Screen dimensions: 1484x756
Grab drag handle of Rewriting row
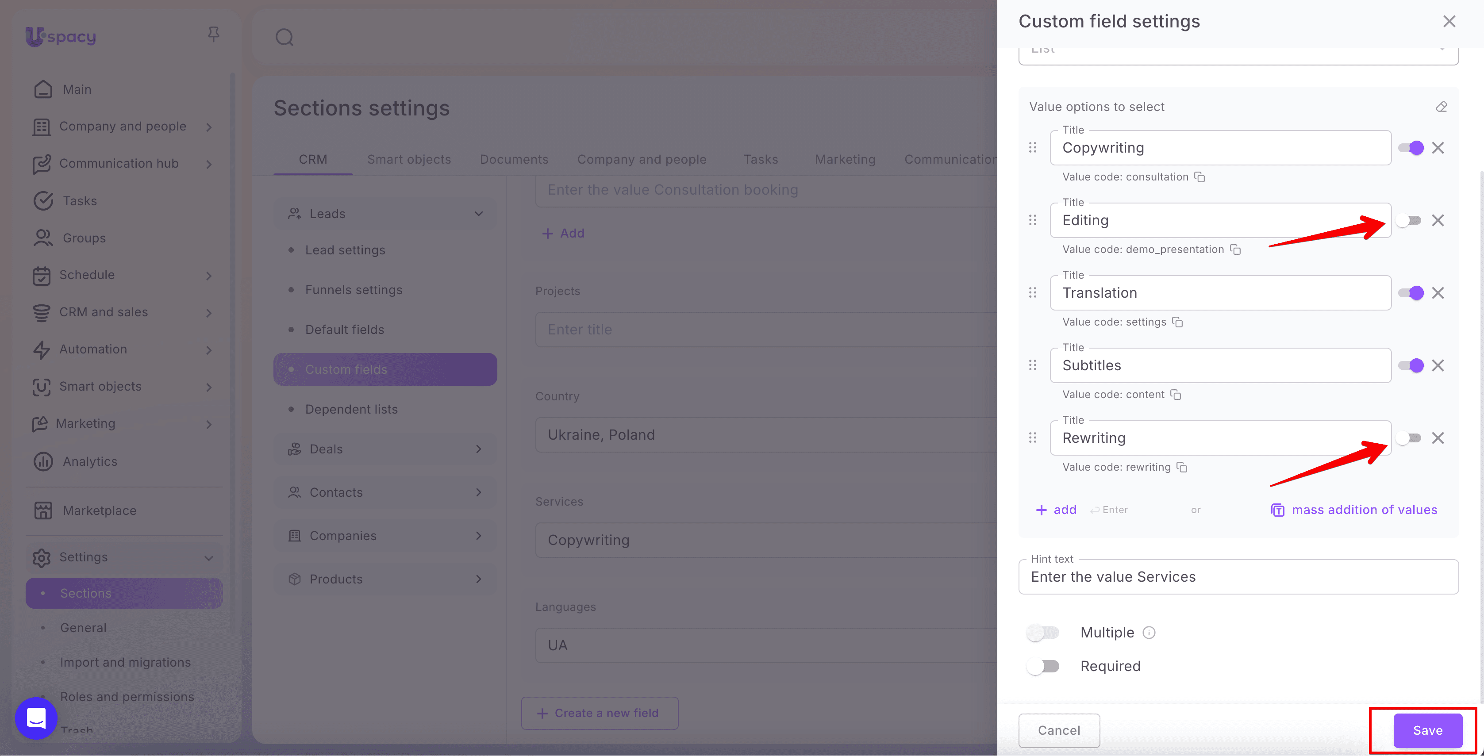(1032, 438)
